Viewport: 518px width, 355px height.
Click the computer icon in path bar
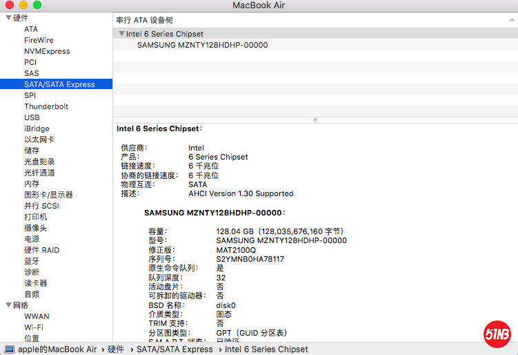tap(10, 349)
